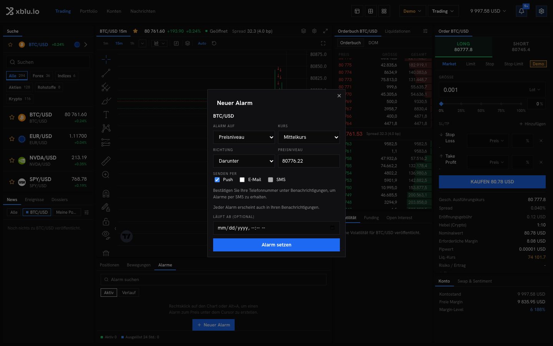Expand the Trading mode dropdown

pos(443,11)
